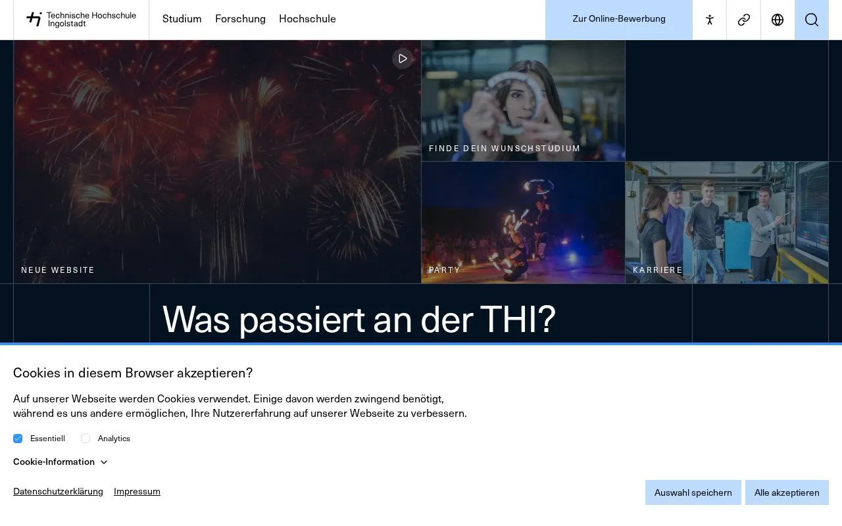This screenshot has height=526, width=842.
Task: Click the Zur Online-Bewerbung button
Action: coord(619,20)
